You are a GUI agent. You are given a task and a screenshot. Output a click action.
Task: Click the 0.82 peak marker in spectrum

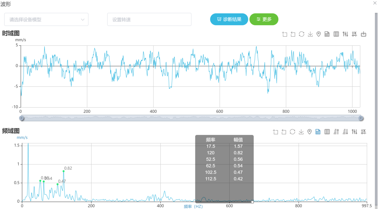point(64,171)
